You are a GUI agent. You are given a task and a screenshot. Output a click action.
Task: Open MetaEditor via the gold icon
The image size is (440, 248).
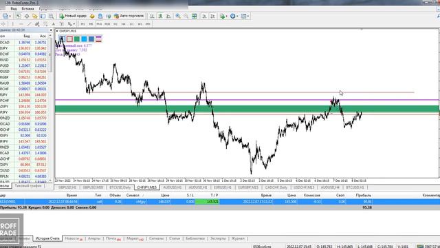(92, 16)
